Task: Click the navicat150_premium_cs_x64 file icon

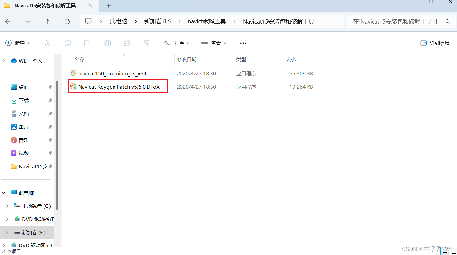Action: (73, 73)
